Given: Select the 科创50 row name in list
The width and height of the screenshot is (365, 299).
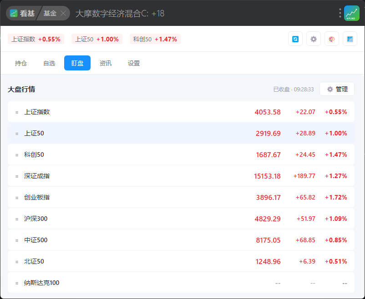Looking at the screenshot, I should click(x=34, y=154).
